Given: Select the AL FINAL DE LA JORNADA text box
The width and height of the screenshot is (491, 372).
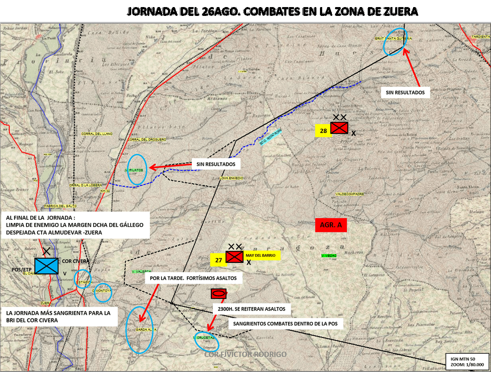Looking at the screenshot, I should [75, 225].
